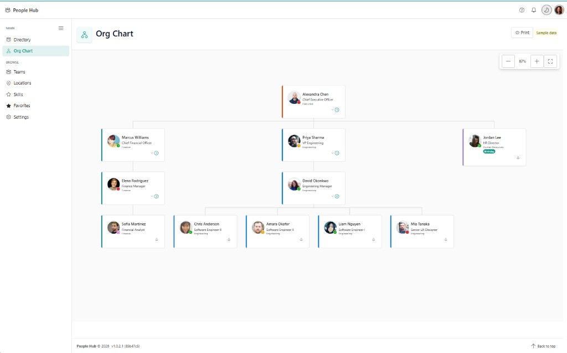Open the Sofia Martinez name link
This screenshot has width=567, height=353.
133,224
